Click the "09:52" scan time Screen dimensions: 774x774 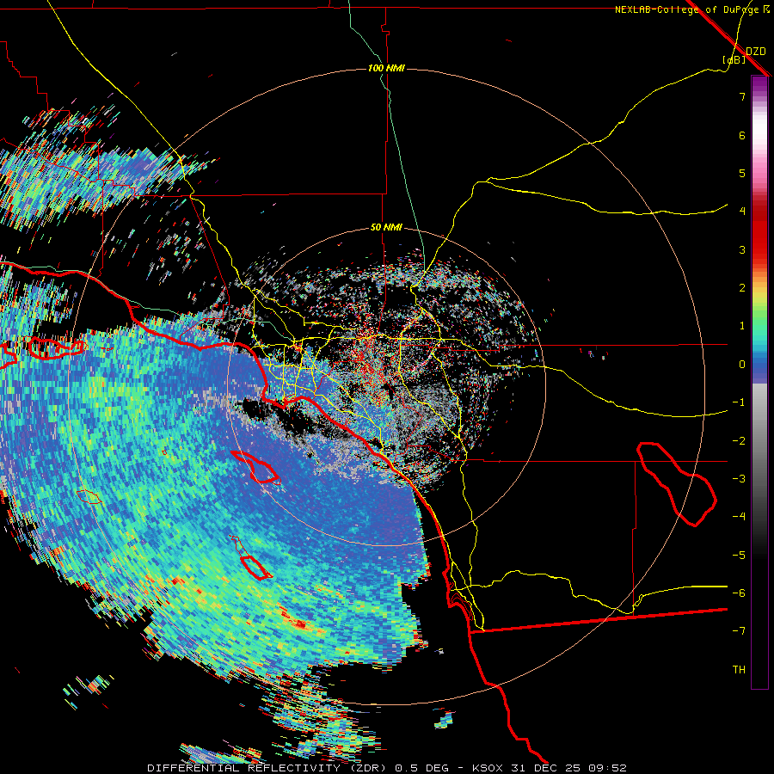pyautogui.click(x=607, y=768)
